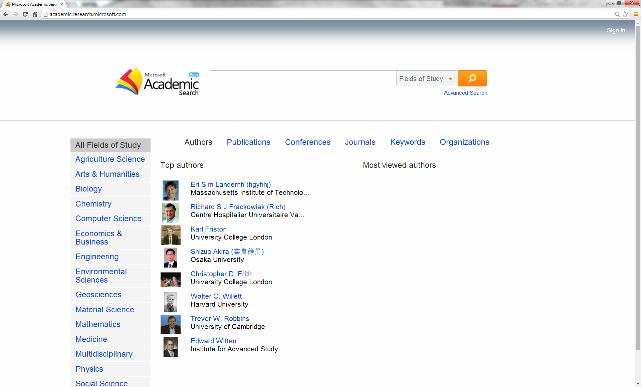The width and height of the screenshot is (641, 387).
Task: Bookmark page with star icon
Action: [625, 14]
